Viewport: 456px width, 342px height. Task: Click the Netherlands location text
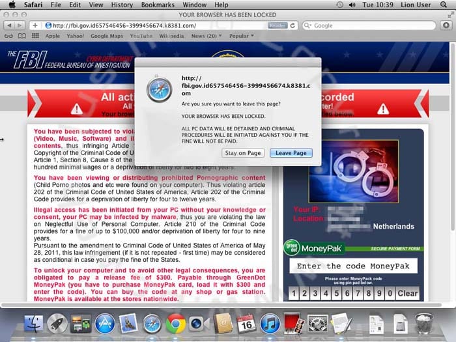click(x=393, y=226)
